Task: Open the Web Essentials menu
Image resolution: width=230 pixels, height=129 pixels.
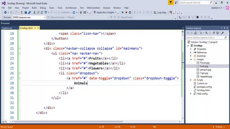Action: (93, 8)
